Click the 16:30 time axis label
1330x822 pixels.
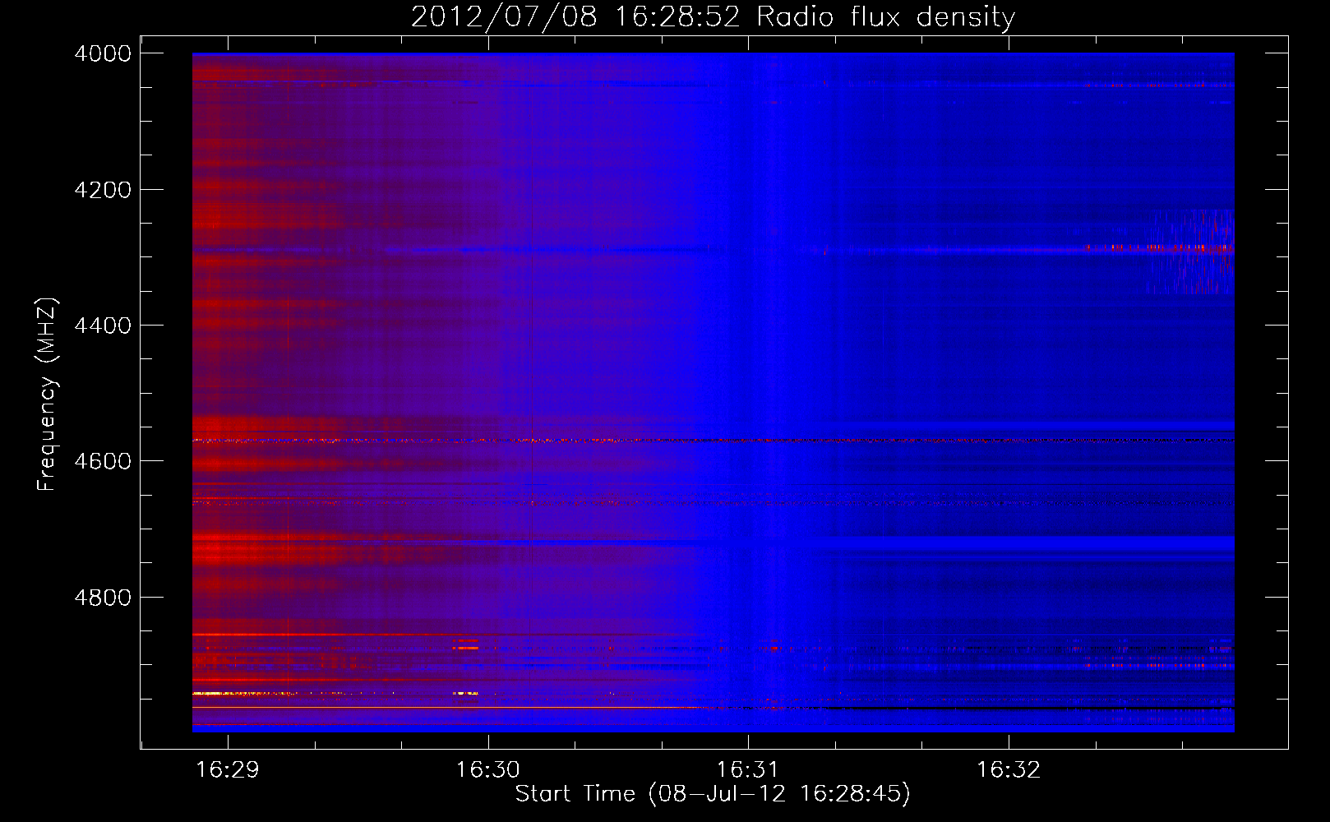click(x=488, y=770)
